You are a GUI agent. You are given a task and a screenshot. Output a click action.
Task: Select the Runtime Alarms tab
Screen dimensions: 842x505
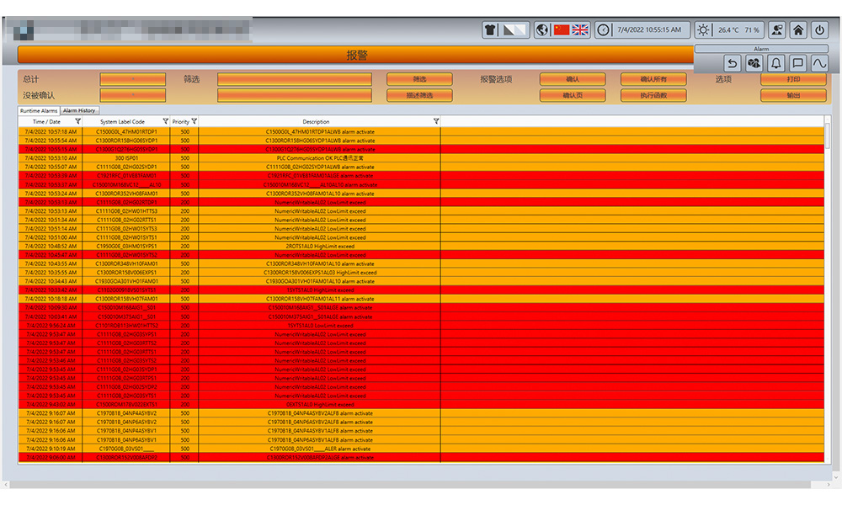(38, 110)
